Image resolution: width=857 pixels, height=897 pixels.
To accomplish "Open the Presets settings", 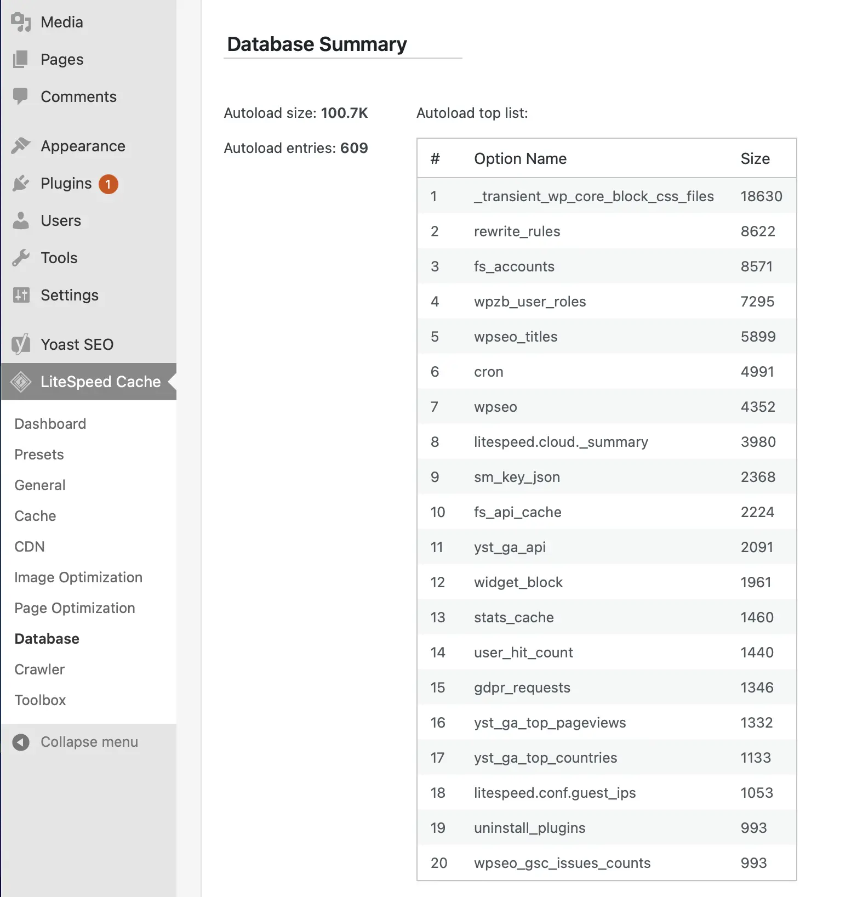I will [x=38, y=454].
